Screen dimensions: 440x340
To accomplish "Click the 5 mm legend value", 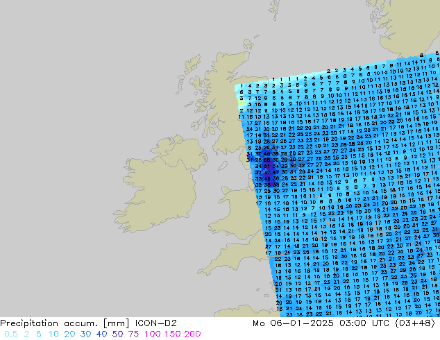I will click(39, 334).
